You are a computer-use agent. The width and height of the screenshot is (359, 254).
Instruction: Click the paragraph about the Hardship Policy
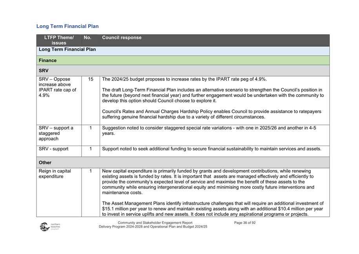tap(211, 114)
